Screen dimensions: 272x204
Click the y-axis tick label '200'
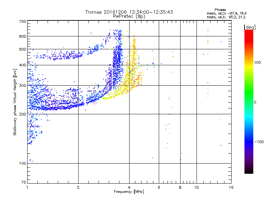click(x=22, y=114)
